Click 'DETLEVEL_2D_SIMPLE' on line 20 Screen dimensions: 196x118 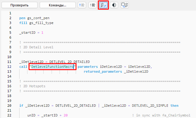[x=150, y=106]
